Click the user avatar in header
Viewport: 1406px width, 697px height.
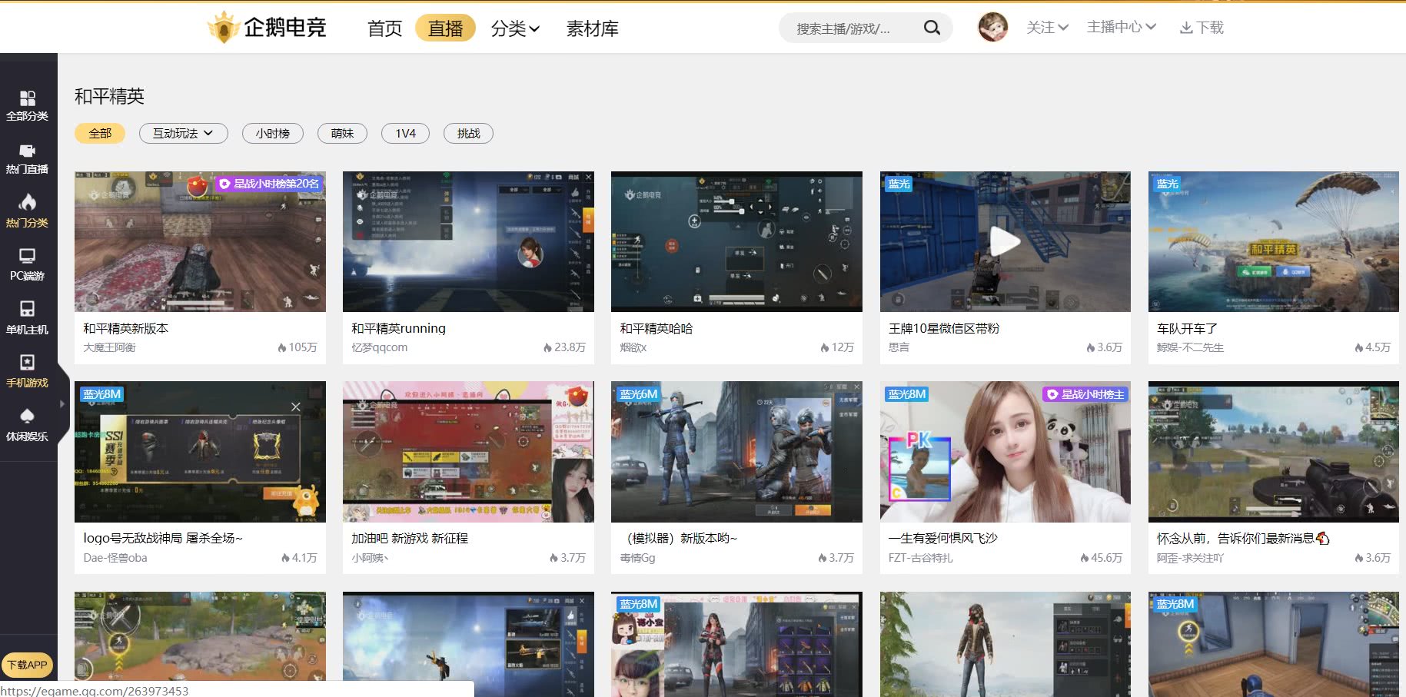(x=992, y=28)
